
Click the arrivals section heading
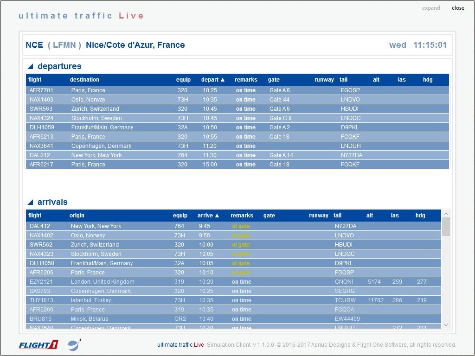point(52,202)
